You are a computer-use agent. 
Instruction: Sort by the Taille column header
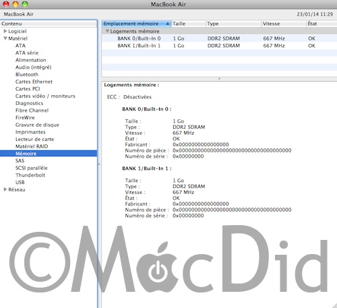188,24
